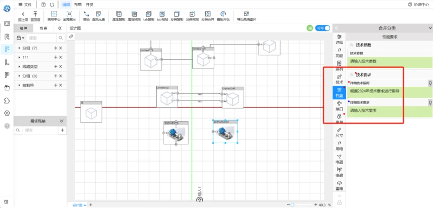Collapse the 技术参数 section

[x=352, y=45]
